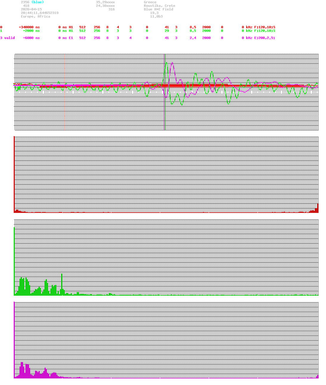Image resolution: width=326 pixels, height=385 pixels.
Task: Click the Comment text "Blue H+E Field"
Action: pos(159,9)
